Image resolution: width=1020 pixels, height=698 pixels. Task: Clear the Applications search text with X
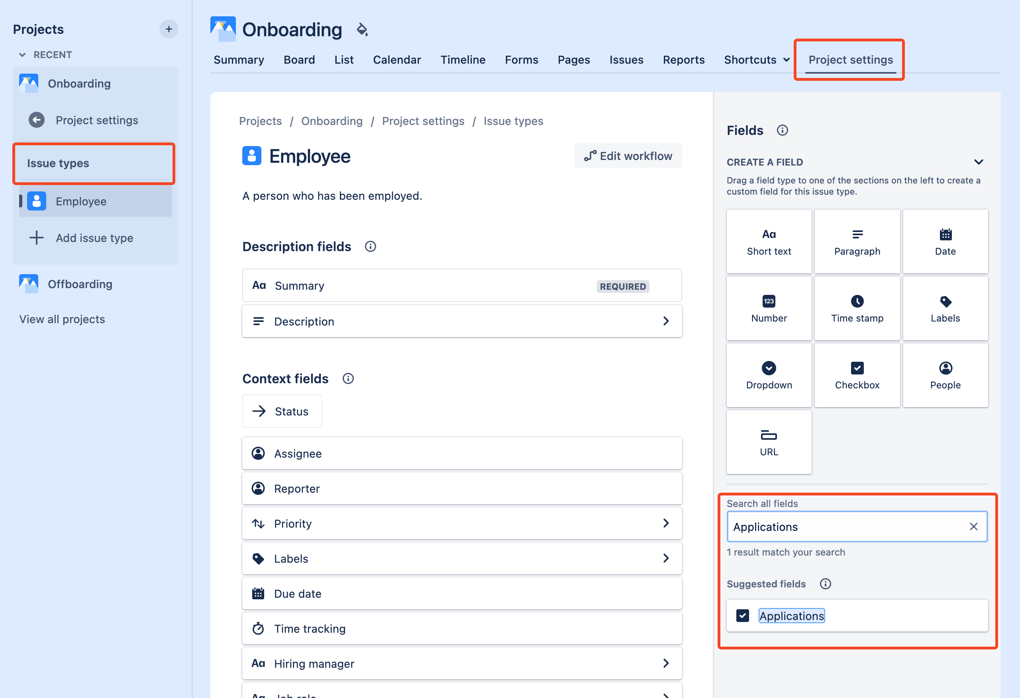tap(973, 526)
